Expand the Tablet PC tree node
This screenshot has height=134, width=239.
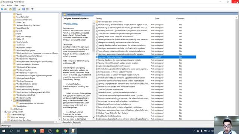(12, 39)
